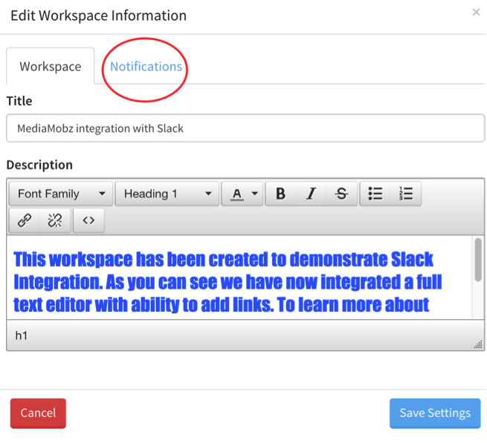Viewport: 487px width, 443px height.
Task: Click the Title input field
Action: point(245,128)
